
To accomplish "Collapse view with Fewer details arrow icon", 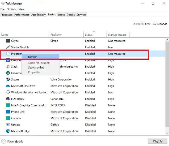I will pos(3,141).
